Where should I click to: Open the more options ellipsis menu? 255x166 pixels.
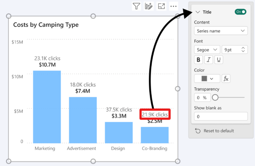(x=173, y=6)
